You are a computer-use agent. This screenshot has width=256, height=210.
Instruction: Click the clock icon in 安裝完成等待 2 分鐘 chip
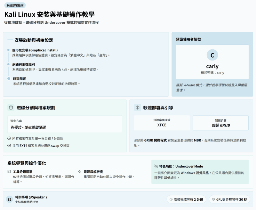(x=171, y=199)
